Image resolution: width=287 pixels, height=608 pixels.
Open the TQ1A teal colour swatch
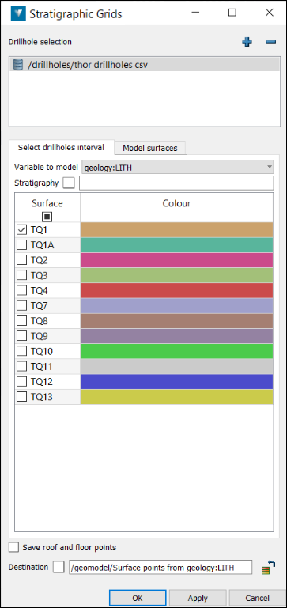(x=176, y=245)
